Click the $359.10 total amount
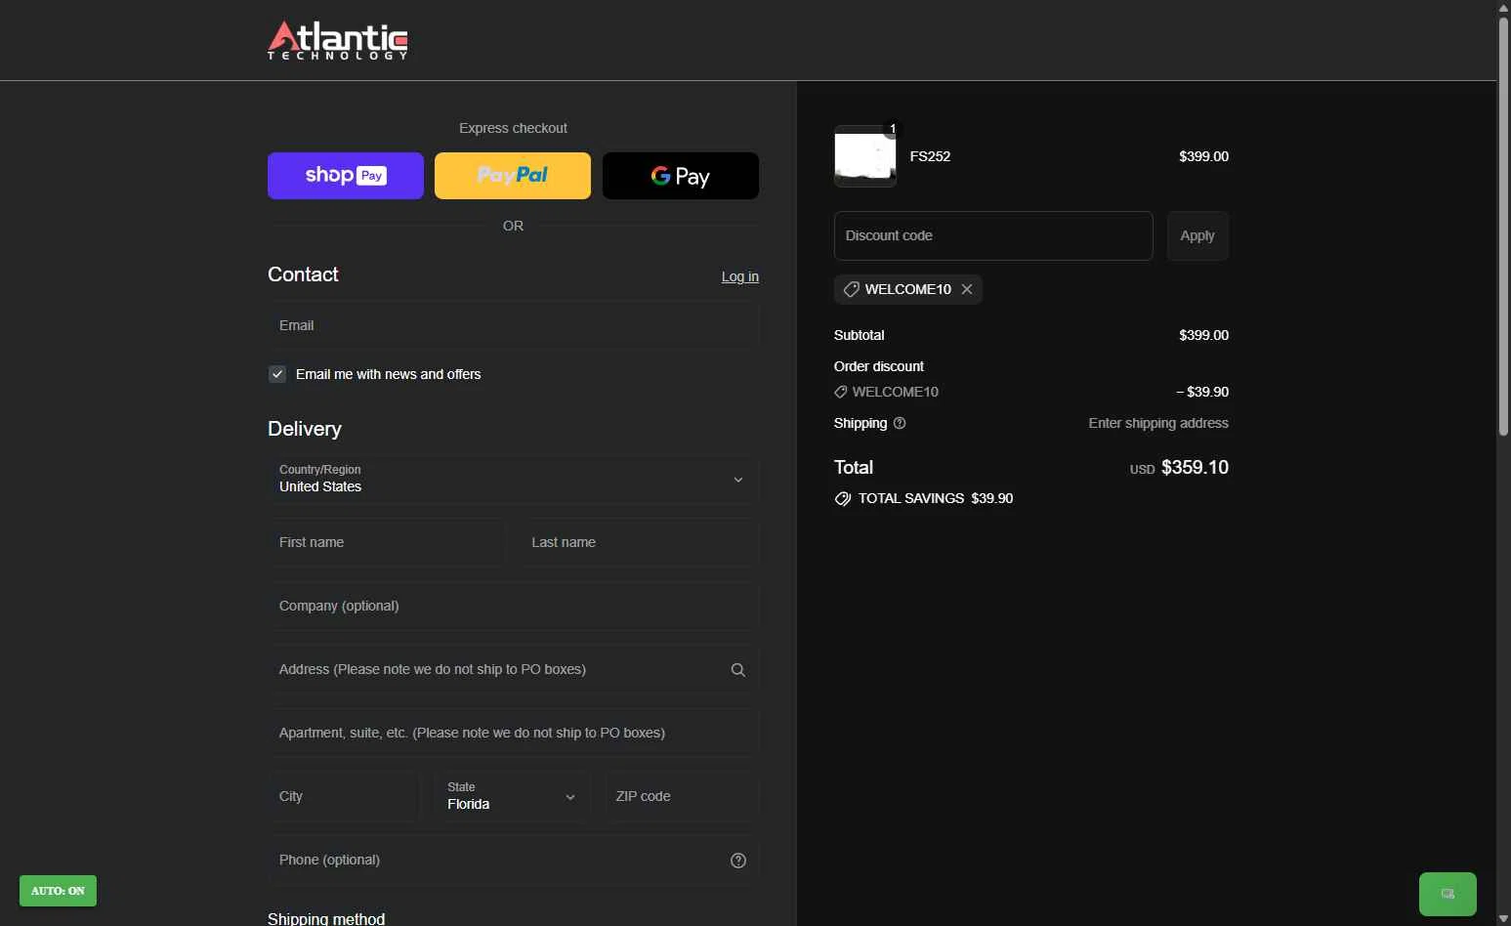1511x926 pixels. (1195, 467)
